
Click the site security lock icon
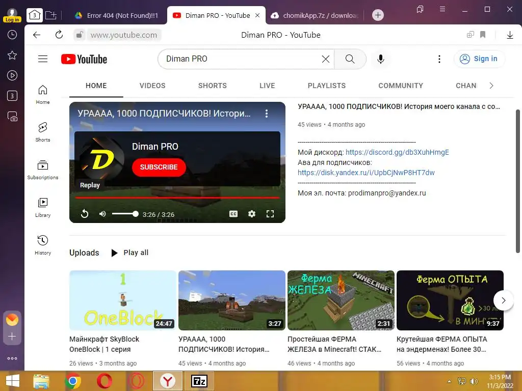(x=80, y=35)
